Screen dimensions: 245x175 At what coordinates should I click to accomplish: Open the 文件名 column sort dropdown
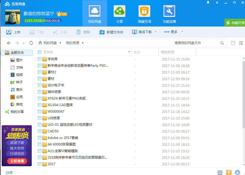[129, 52]
